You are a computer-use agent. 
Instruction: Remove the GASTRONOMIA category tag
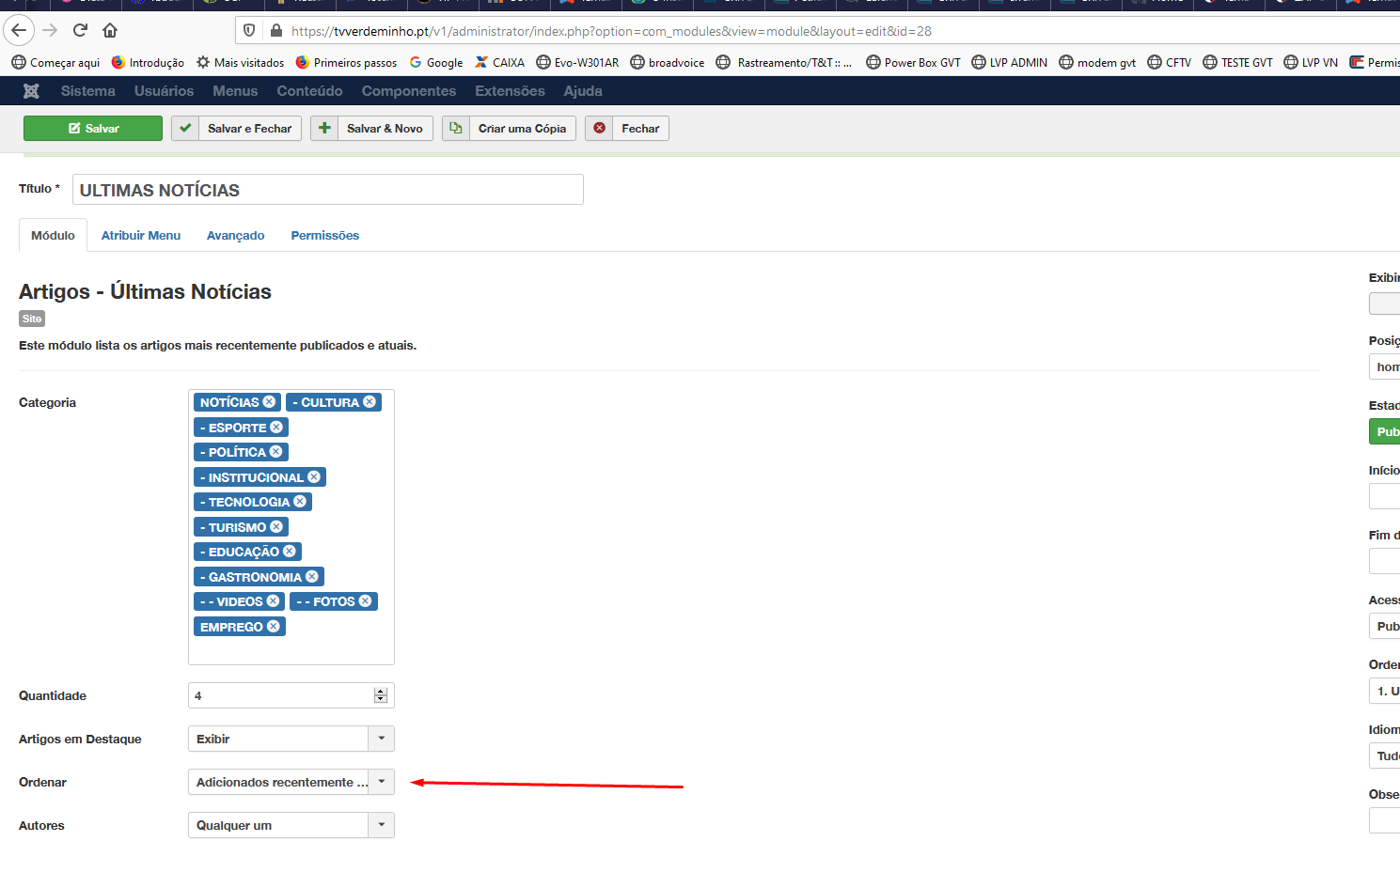312,577
